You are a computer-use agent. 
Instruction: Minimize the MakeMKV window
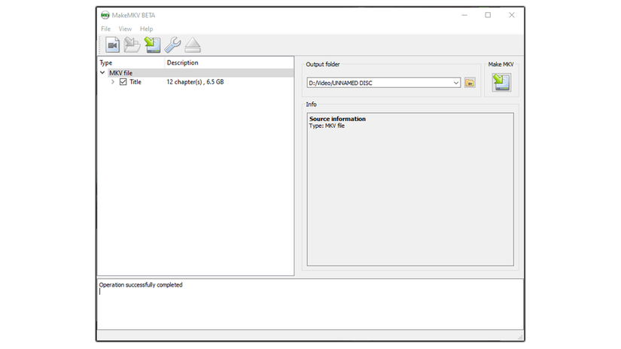pyautogui.click(x=464, y=15)
